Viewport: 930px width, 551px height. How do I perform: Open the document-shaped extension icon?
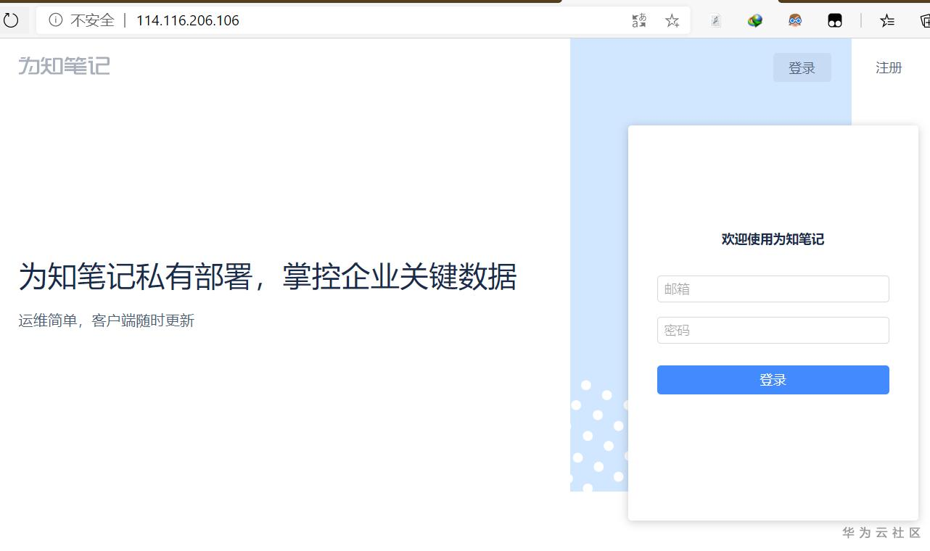tap(715, 20)
